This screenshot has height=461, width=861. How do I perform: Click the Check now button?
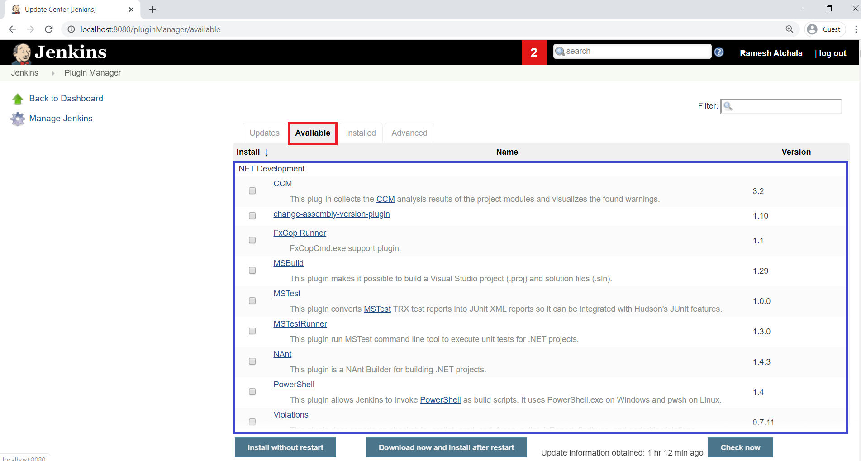(740, 447)
